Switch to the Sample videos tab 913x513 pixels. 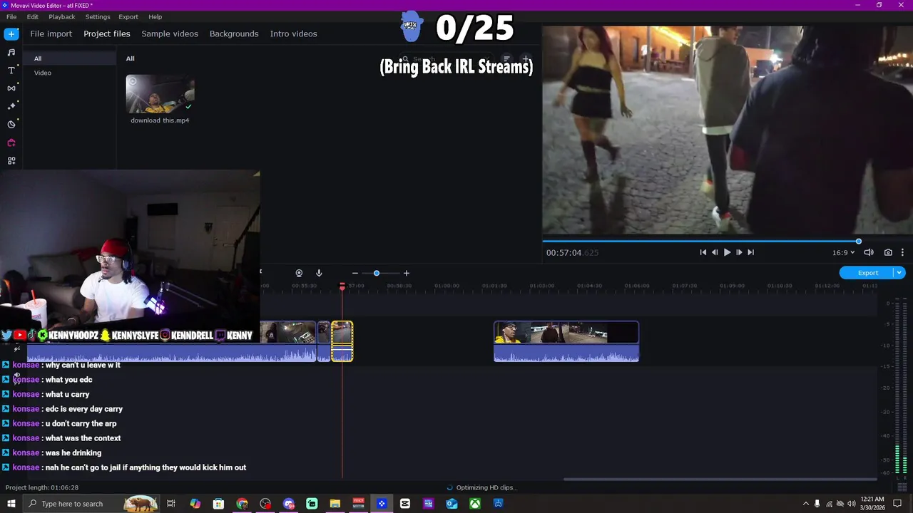(170, 33)
